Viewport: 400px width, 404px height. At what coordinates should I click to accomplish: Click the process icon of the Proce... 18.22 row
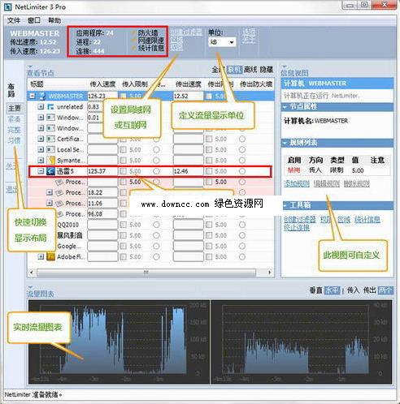point(59,192)
